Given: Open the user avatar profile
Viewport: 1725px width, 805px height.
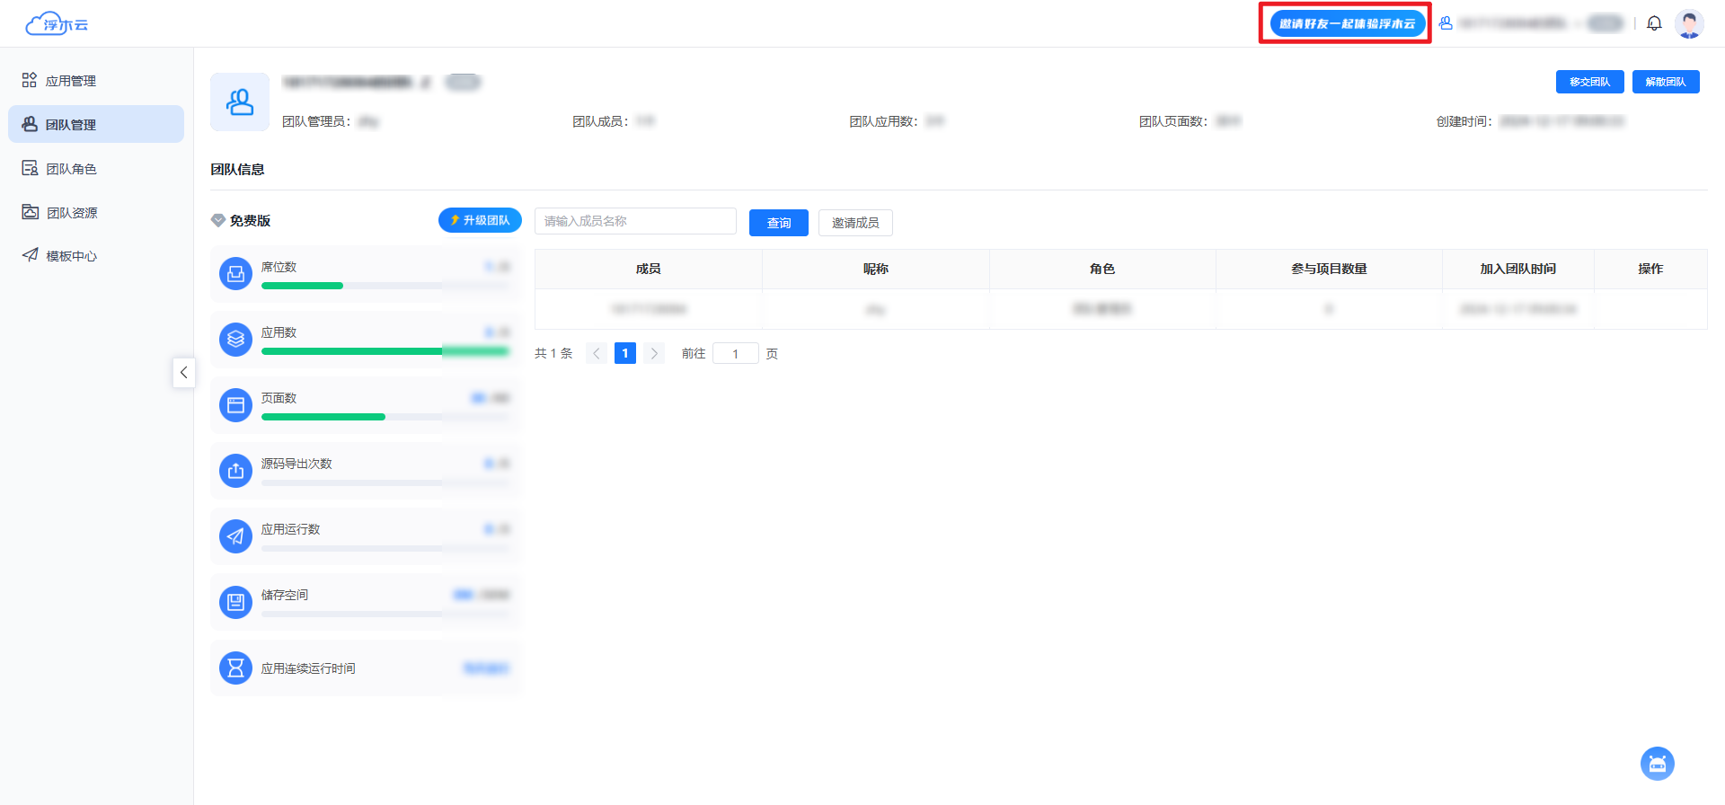Looking at the screenshot, I should (x=1689, y=23).
